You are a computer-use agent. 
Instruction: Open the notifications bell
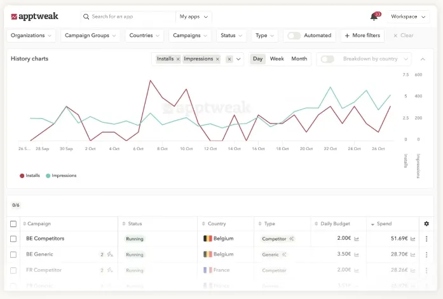pyautogui.click(x=374, y=17)
